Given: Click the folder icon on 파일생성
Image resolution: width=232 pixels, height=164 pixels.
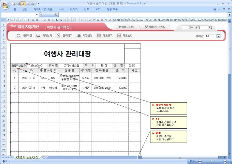Looking at the screenshot, I should click(79, 35).
